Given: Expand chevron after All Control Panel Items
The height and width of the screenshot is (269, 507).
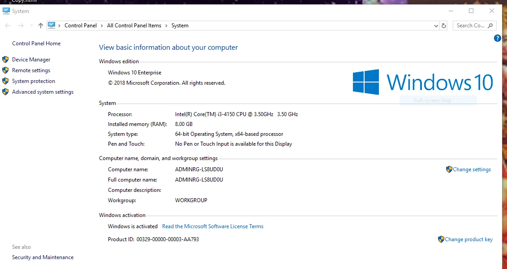Looking at the screenshot, I should tap(166, 26).
